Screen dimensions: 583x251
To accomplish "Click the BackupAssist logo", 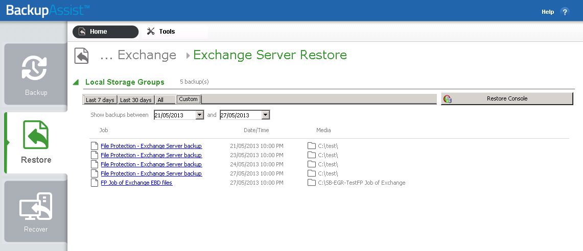I will point(48,10).
